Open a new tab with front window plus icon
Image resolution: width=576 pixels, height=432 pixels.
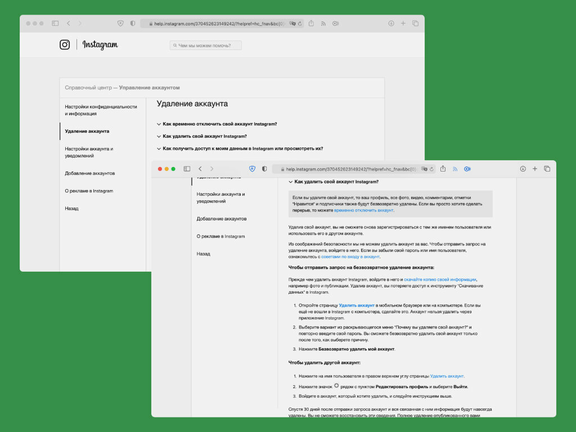pyautogui.click(x=535, y=169)
